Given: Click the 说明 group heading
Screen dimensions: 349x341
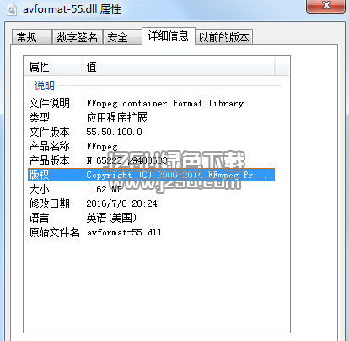Looking at the screenshot, I should [45, 86].
